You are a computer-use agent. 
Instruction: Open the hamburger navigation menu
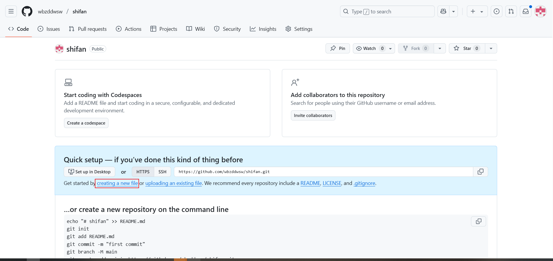[x=11, y=11]
